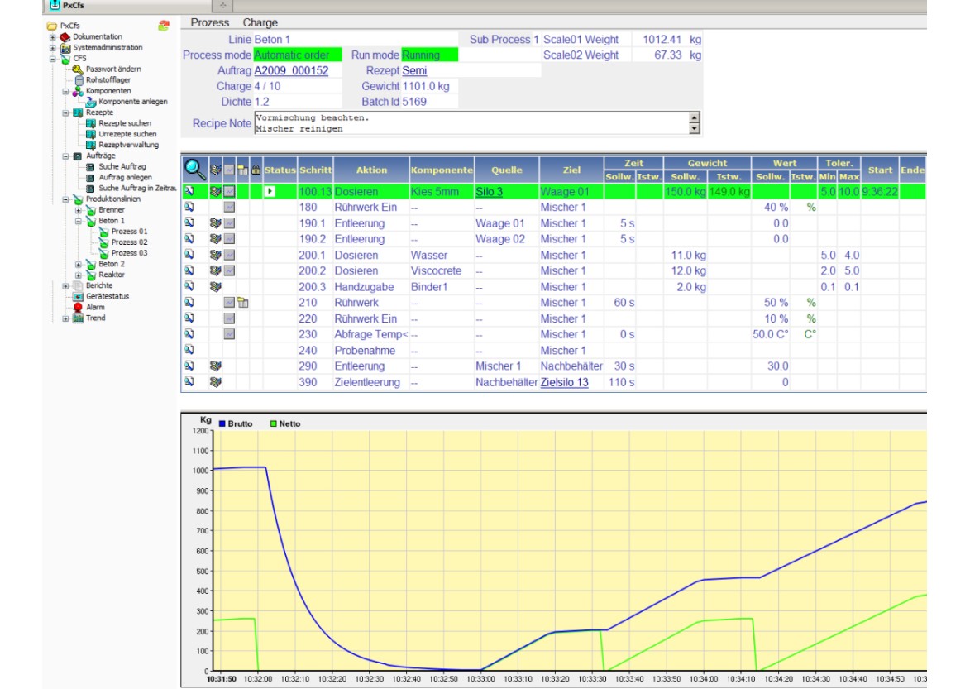The image size is (970, 689).
Task: Expand the Dokumentation tree node
Action: pyautogui.click(x=53, y=37)
